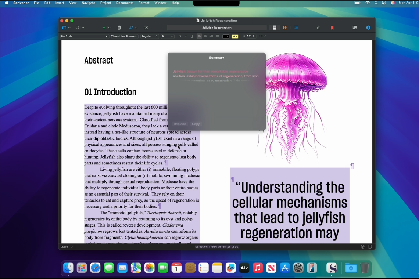Center align text

click(205, 36)
